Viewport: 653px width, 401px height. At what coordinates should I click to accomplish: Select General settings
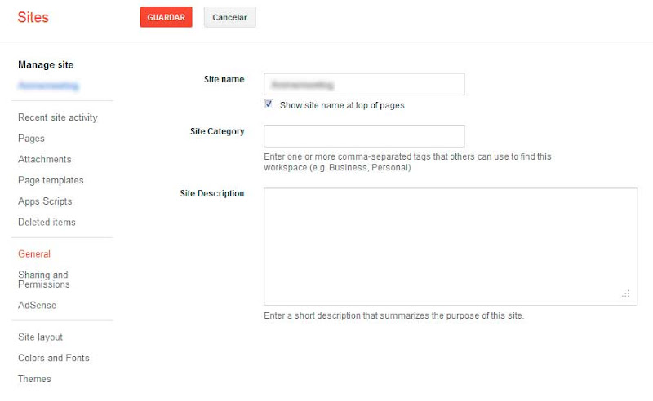pos(34,253)
